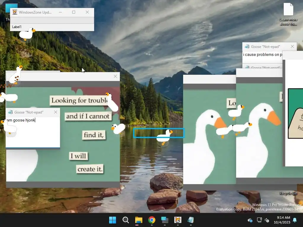Click the 'am goose hjonk' text area
Image resolution: width=303 pixels, height=227 pixels.
click(x=33, y=132)
